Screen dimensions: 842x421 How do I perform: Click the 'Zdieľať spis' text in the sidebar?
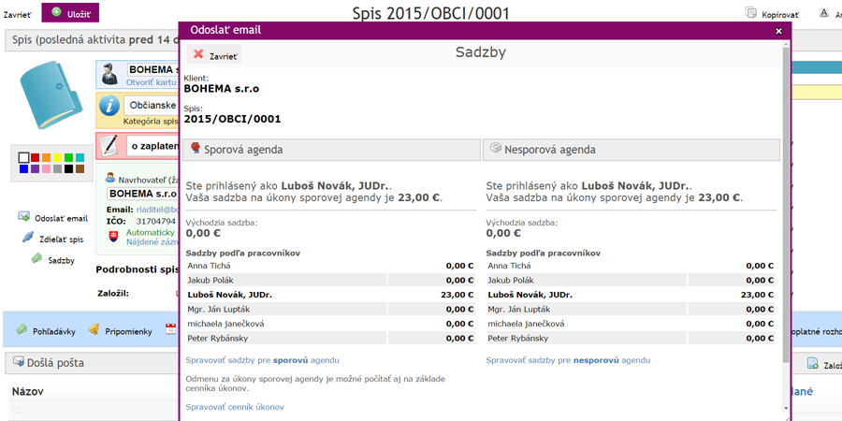61,239
